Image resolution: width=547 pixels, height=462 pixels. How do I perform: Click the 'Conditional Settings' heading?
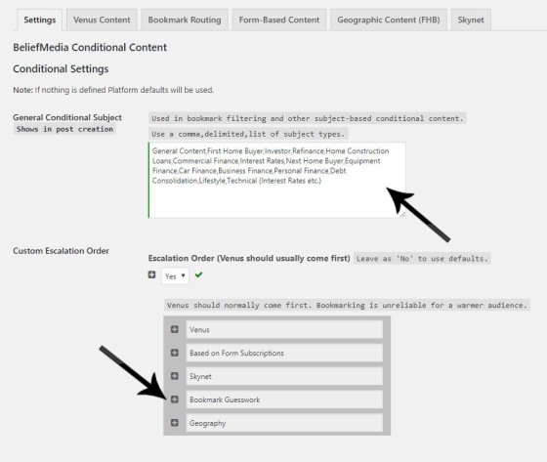[61, 68]
